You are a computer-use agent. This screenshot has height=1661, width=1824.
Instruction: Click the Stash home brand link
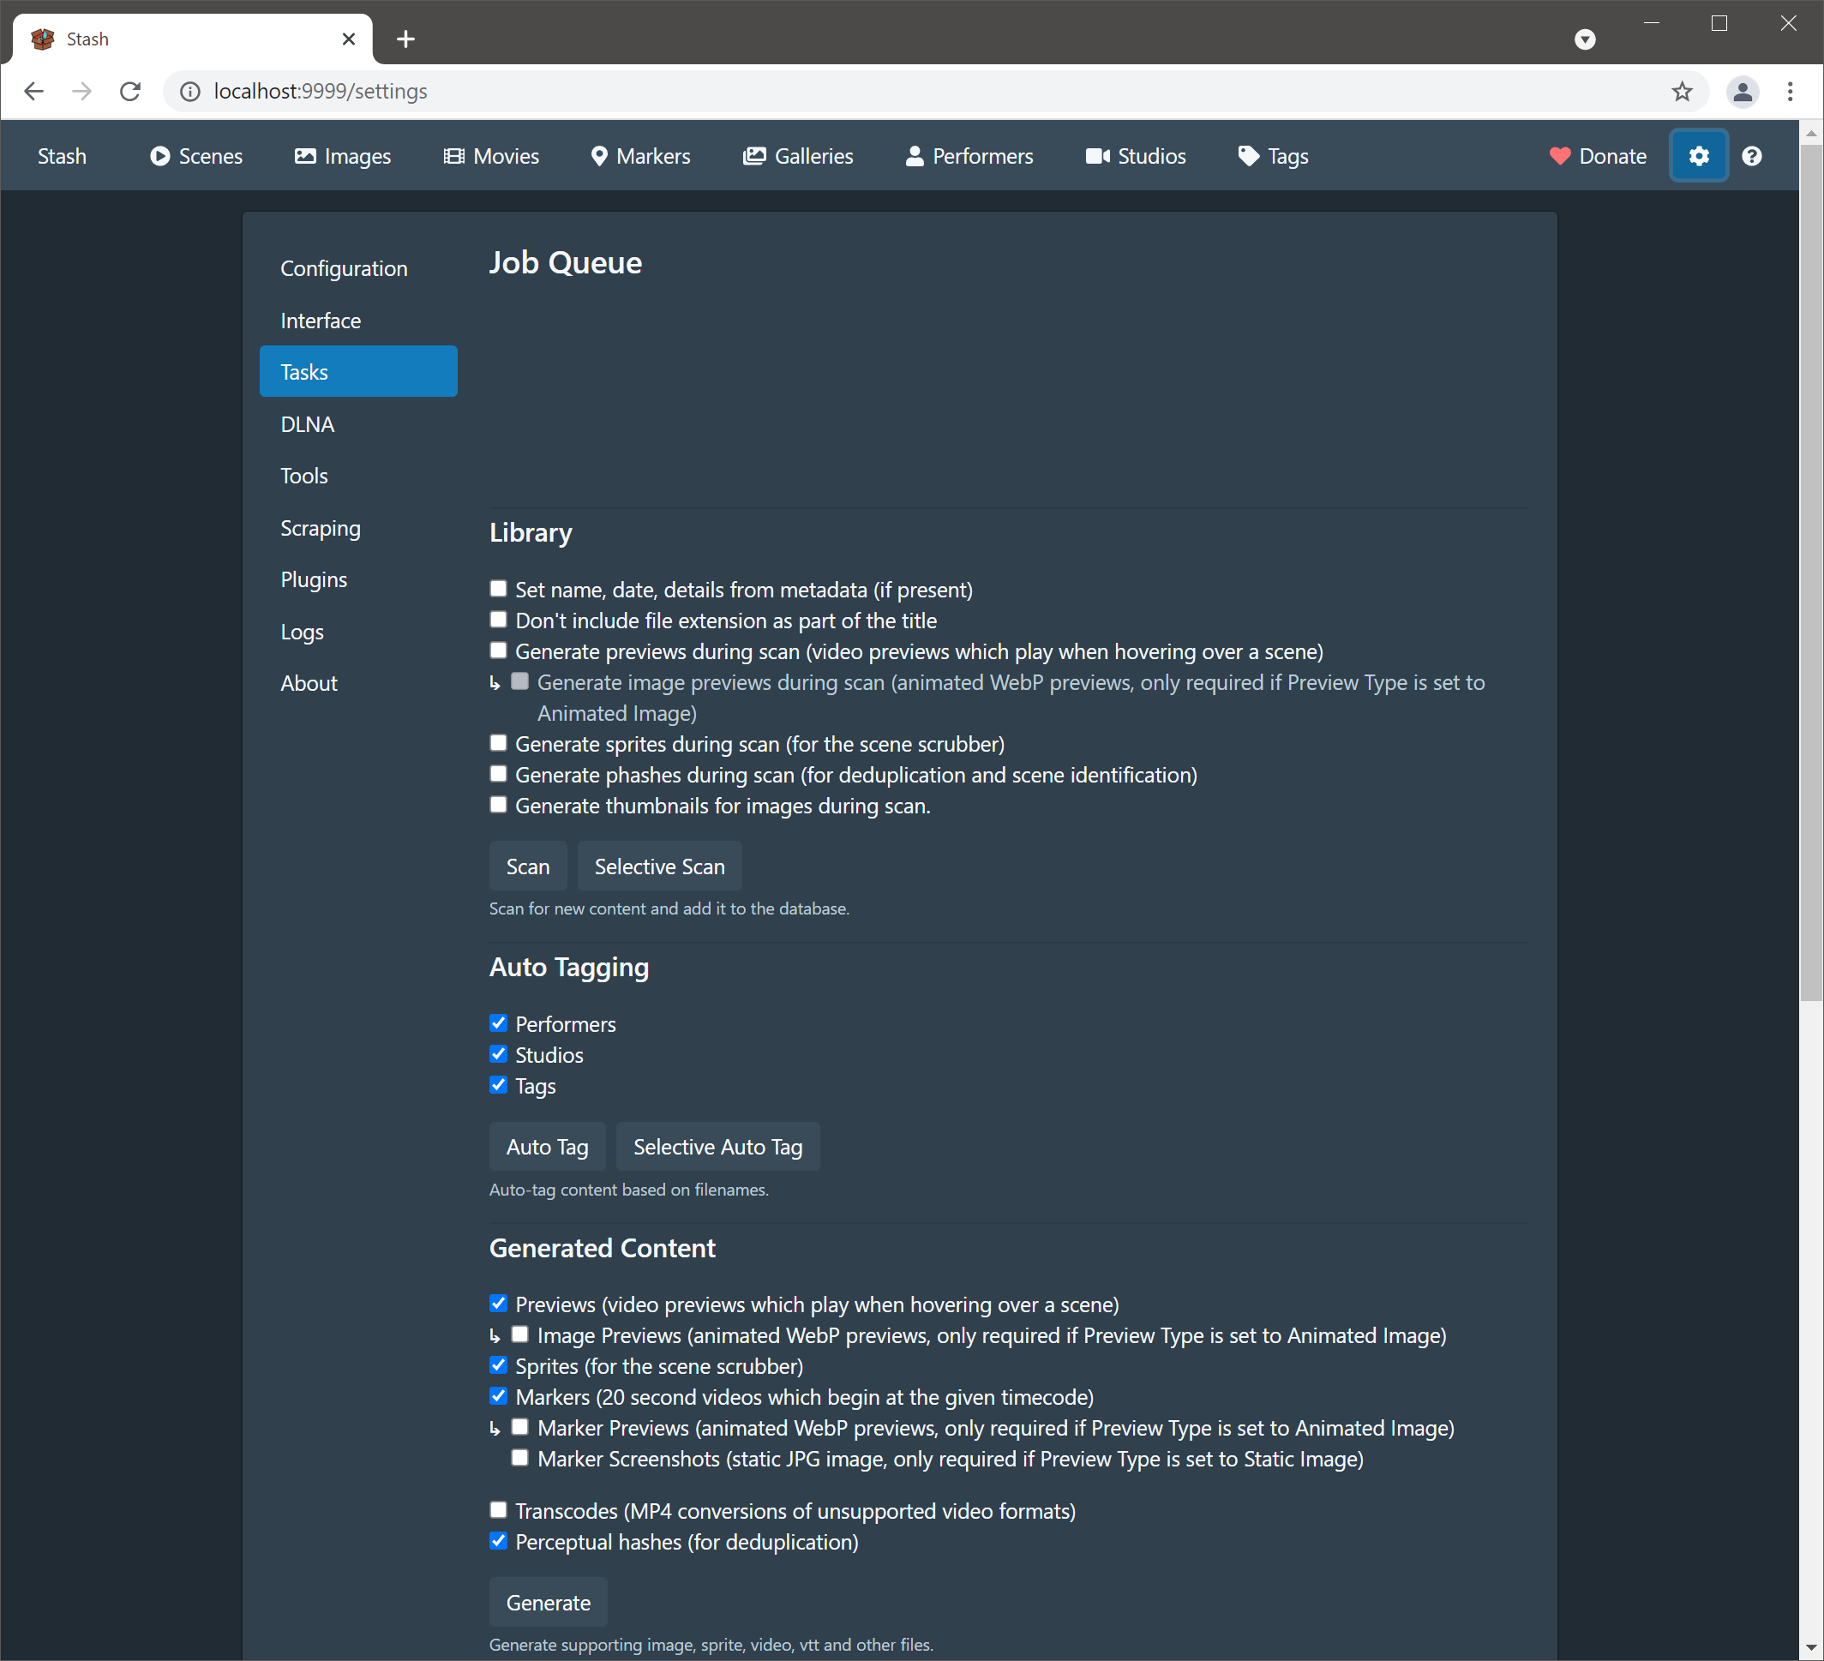point(63,157)
